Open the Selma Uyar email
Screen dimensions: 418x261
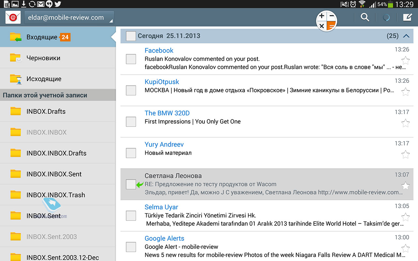pyautogui.click(x=267, y=215)
